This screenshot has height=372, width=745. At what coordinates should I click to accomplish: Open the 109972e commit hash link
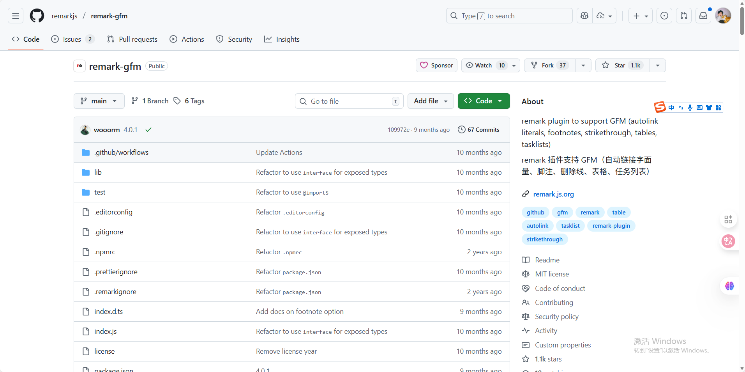coord(399,130)
